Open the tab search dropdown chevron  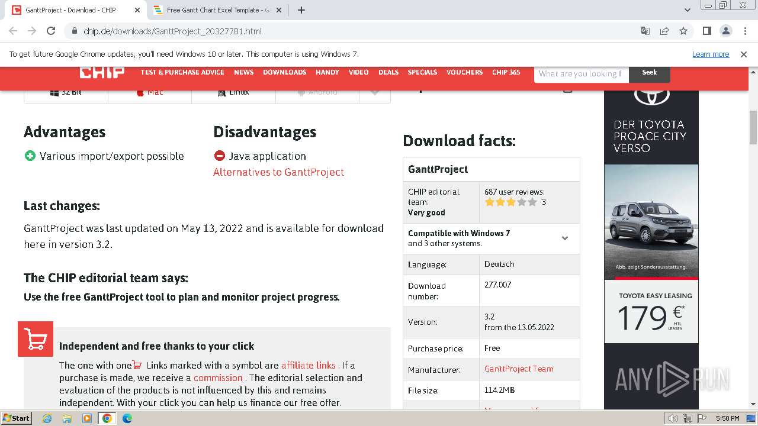point(687,10)
